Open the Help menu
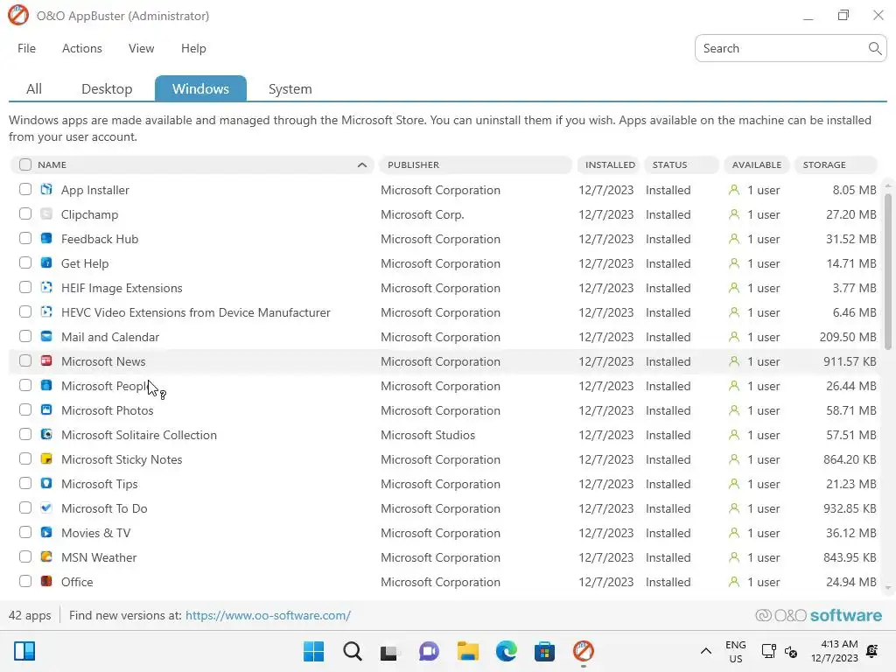Viewport: 896px width, 672px height. pyautogui.click(x=193, y=49)
